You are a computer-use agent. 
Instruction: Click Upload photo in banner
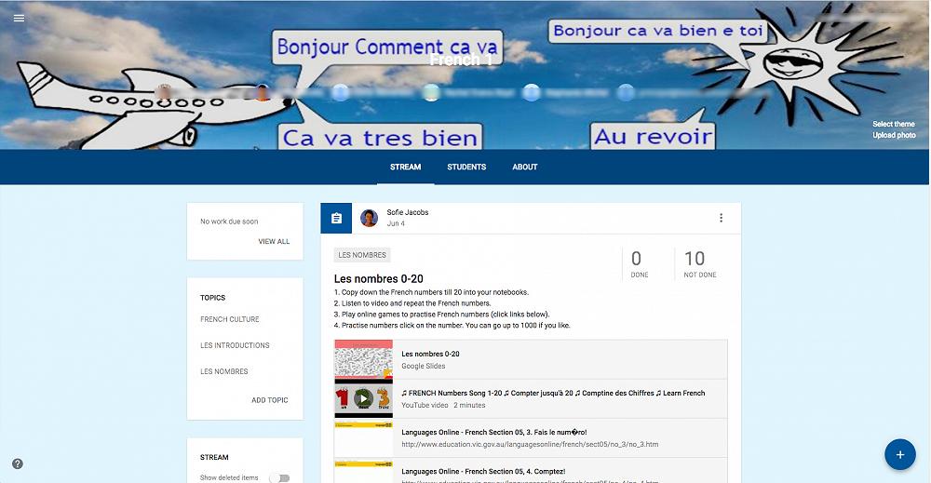click(x=893, y=135)
